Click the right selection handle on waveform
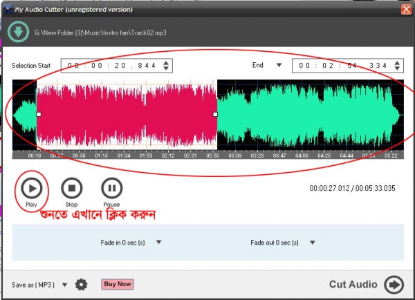This screenshot has height=300, width=415. click(x=215, y=114)
